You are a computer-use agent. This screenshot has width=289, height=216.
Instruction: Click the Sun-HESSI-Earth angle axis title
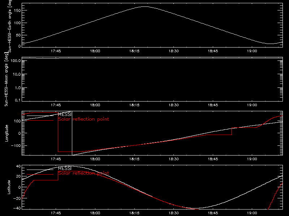(10, 26)
